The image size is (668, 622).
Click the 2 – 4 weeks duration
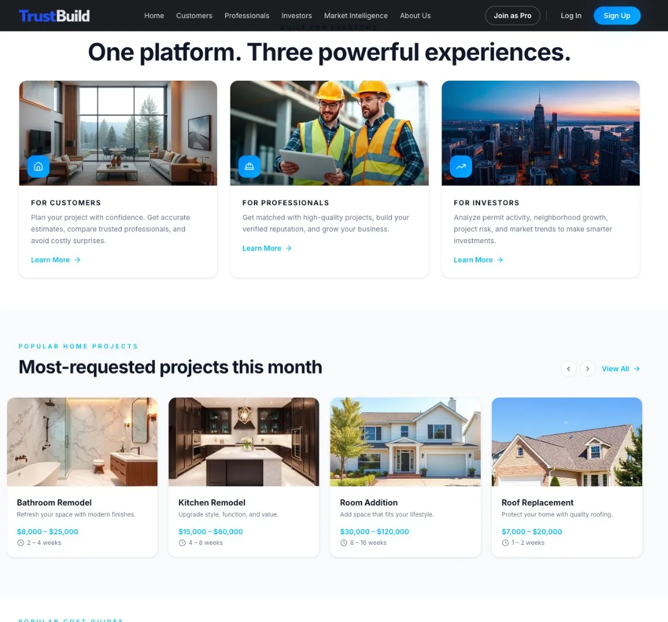(x=44, y=543)
